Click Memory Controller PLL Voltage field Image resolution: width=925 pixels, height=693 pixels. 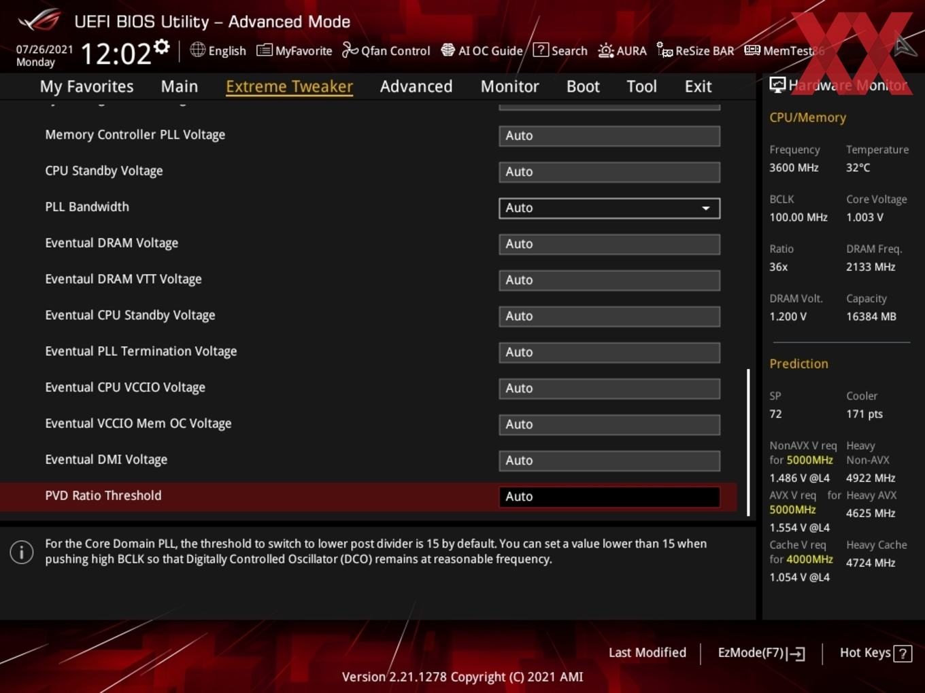coord(609,136)
